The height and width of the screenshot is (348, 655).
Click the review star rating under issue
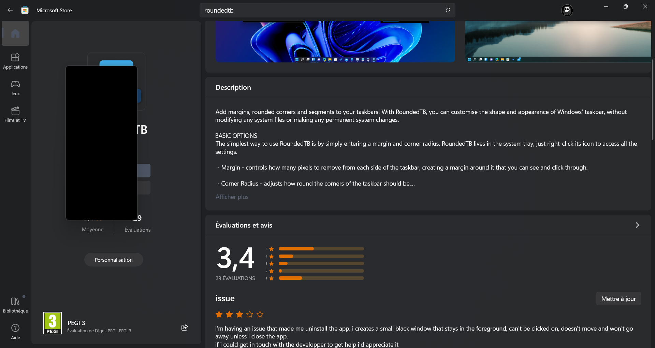(239, 314)
